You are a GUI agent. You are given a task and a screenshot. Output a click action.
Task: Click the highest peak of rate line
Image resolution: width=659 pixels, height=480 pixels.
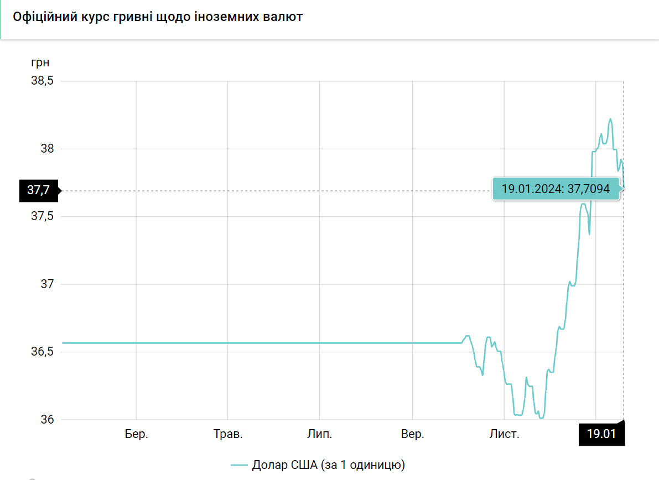[610, 119]
